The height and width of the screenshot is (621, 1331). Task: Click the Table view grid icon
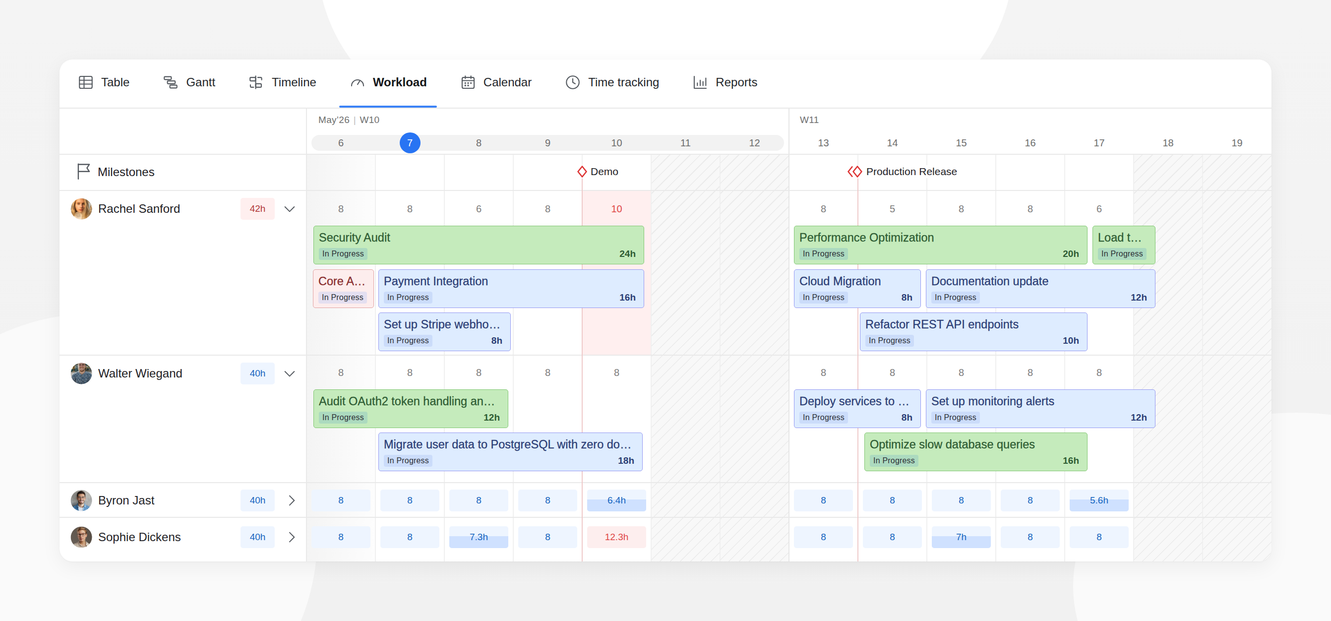tap(86, 83)
